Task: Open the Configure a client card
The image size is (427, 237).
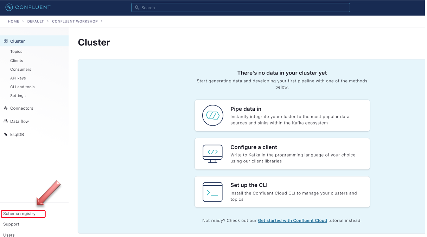Action: click(x=282, y=154)
